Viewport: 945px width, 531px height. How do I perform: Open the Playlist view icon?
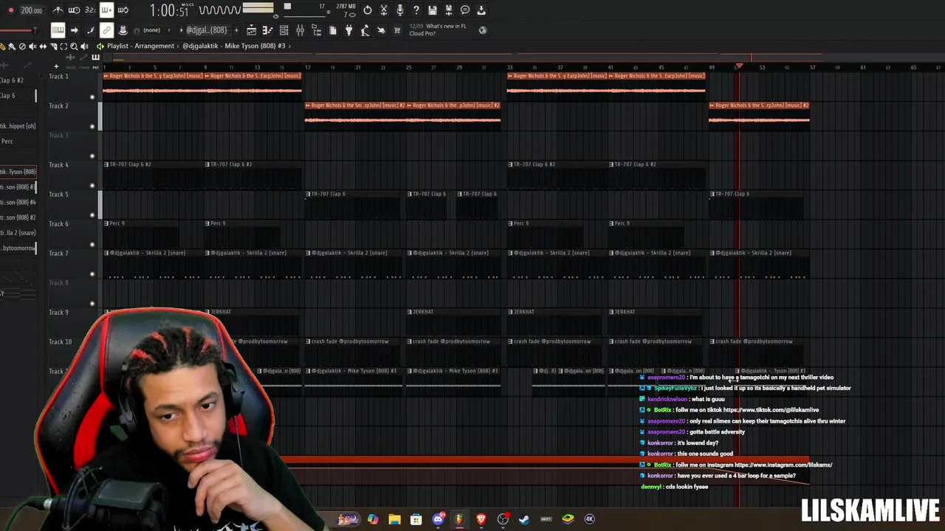pyautogui.click(x=251, y=30)
